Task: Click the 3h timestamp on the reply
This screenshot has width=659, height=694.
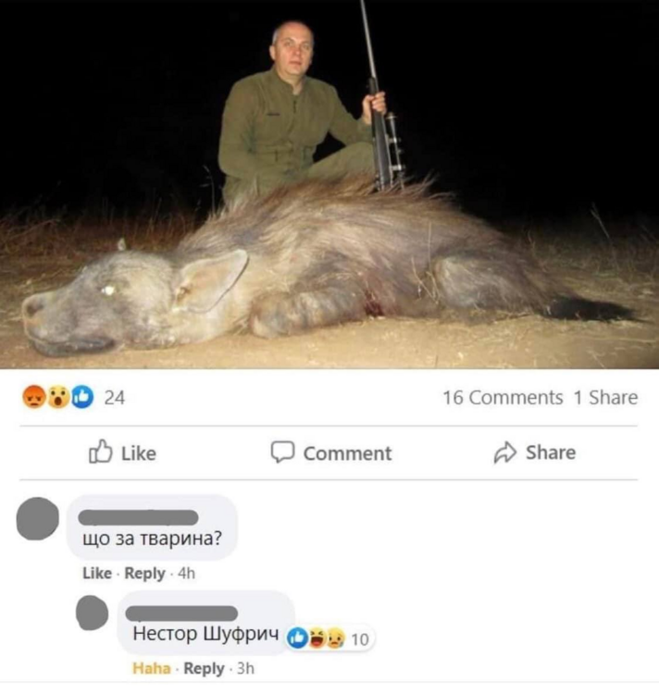Action: (x=244, y=668)
